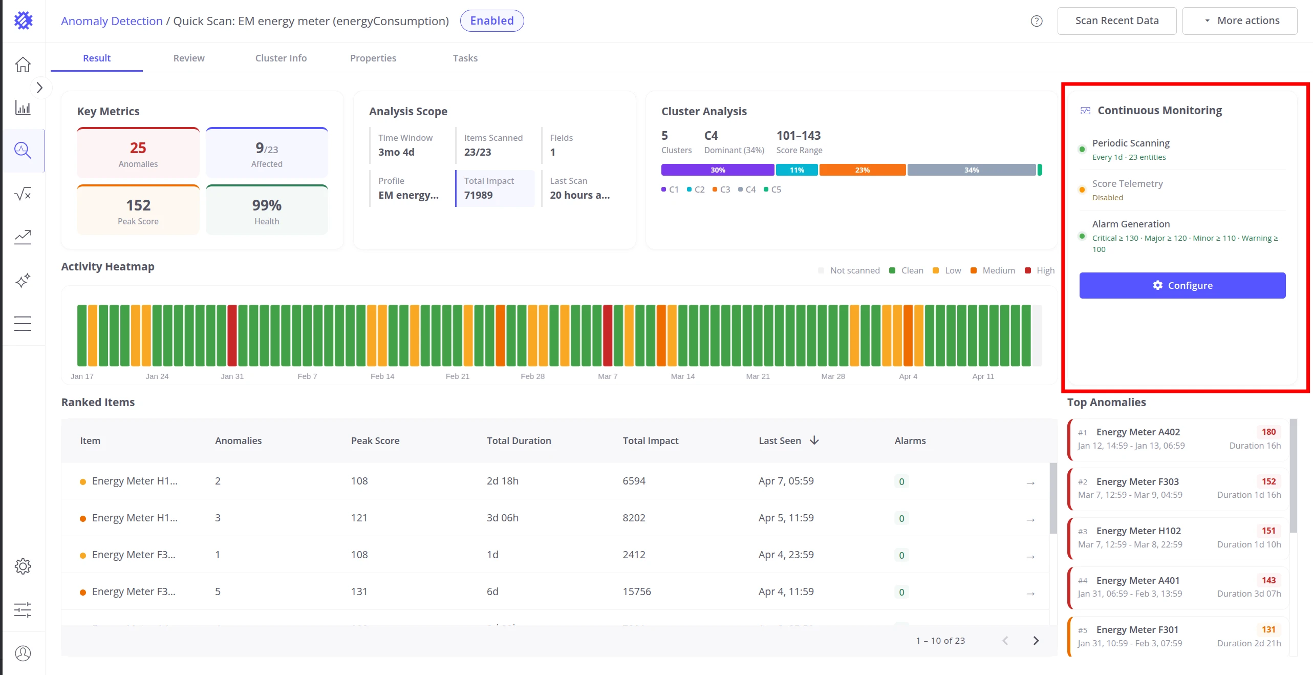
Task: Click the Not scanned legend entry
Action: click(849, 270)
